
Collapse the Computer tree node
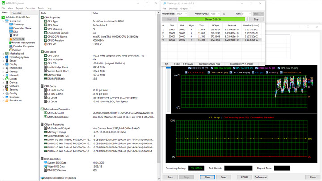point(3,21)
